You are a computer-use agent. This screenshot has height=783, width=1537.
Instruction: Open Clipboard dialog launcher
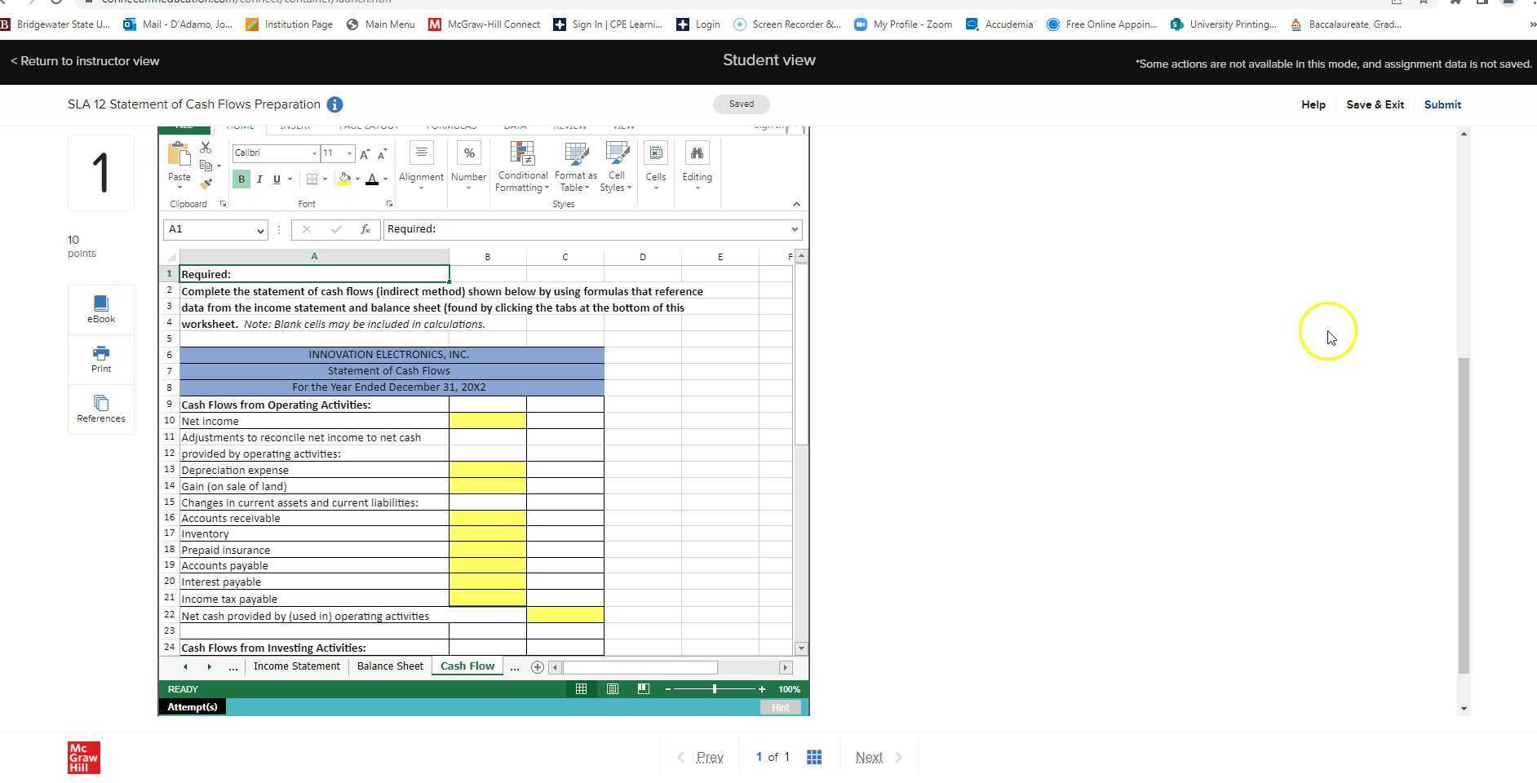click(223, 204)
